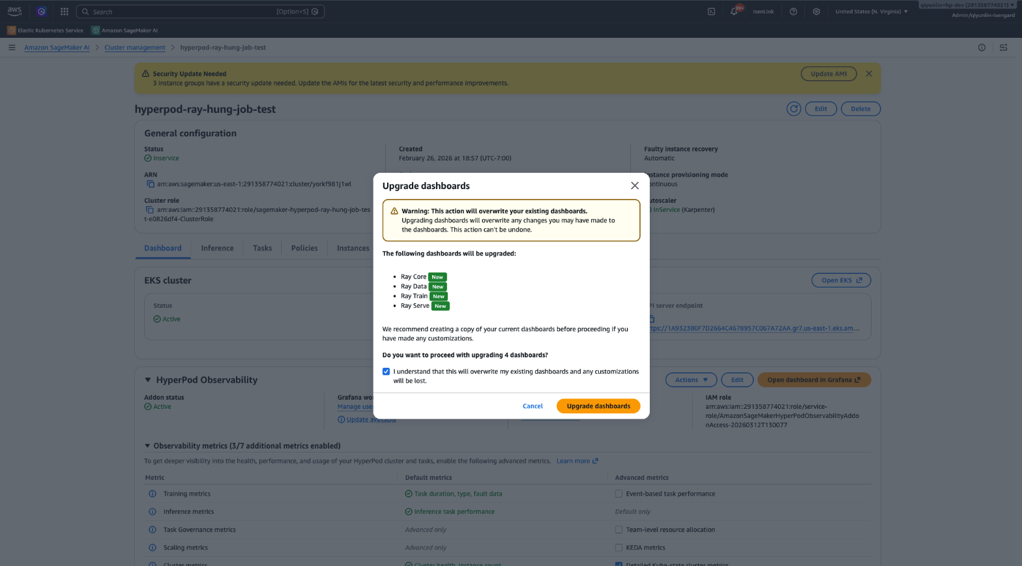Collapse the HyperPod Observability section
The image size is (1022, 566).
point(148,380)
